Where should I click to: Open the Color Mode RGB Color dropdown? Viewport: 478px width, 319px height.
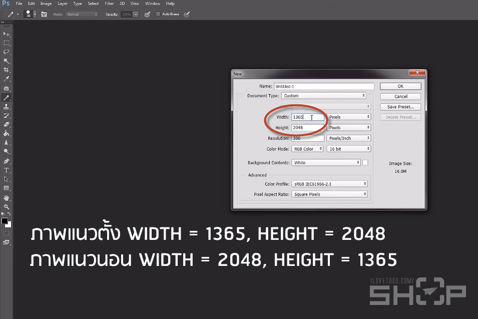pos(307,149)
